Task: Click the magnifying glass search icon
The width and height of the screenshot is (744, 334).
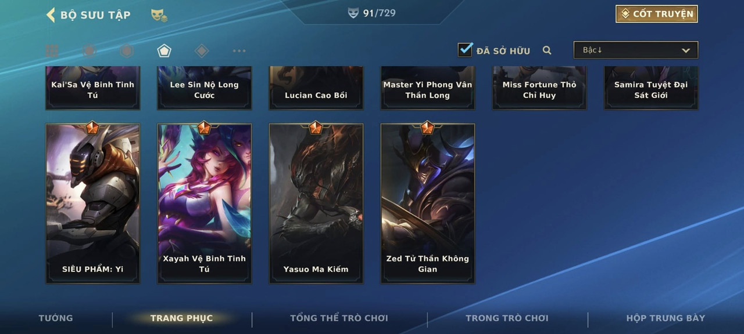Action: pyautogui.click(x=547, y=50)
